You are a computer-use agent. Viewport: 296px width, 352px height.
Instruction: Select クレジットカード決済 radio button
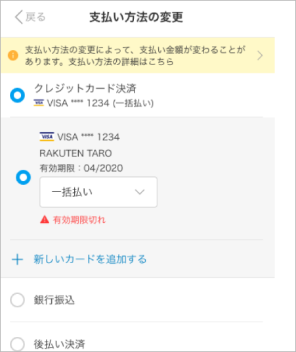(17, 95)
